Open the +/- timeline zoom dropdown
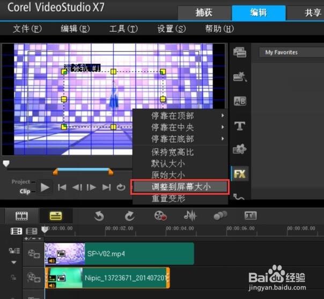This screenshot has height=299, width=324. 33,239
